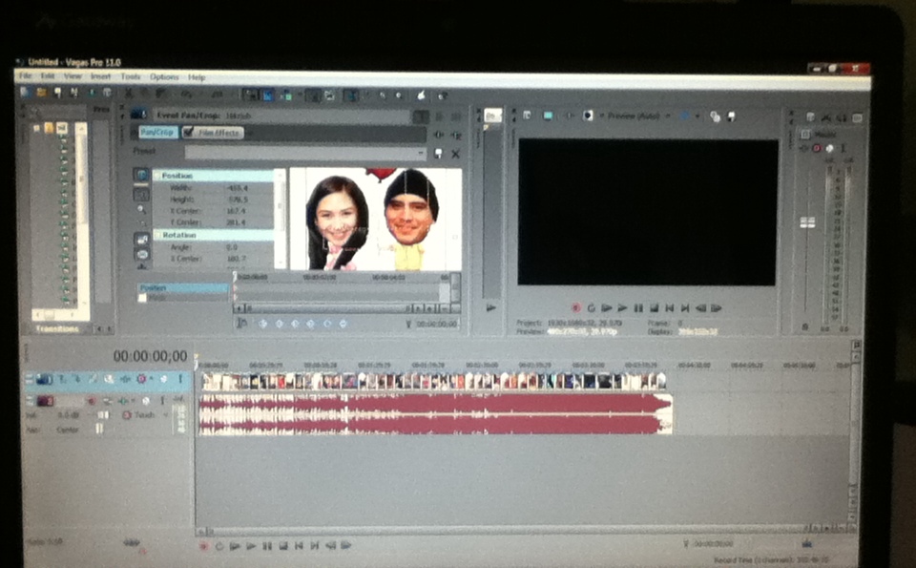Enable the Mask checkbox in Pan/Crop
This screenshot has width=916, height=568.
[x=142, y=298]
